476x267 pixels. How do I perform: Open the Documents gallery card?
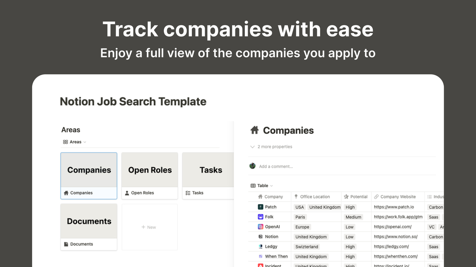coord(89,227)
